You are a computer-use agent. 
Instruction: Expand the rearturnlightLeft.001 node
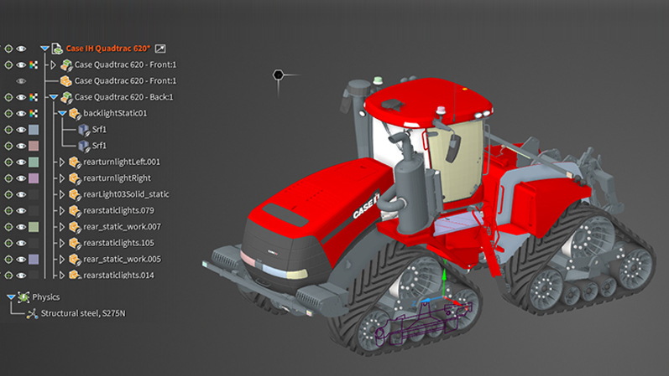point(62,162)
